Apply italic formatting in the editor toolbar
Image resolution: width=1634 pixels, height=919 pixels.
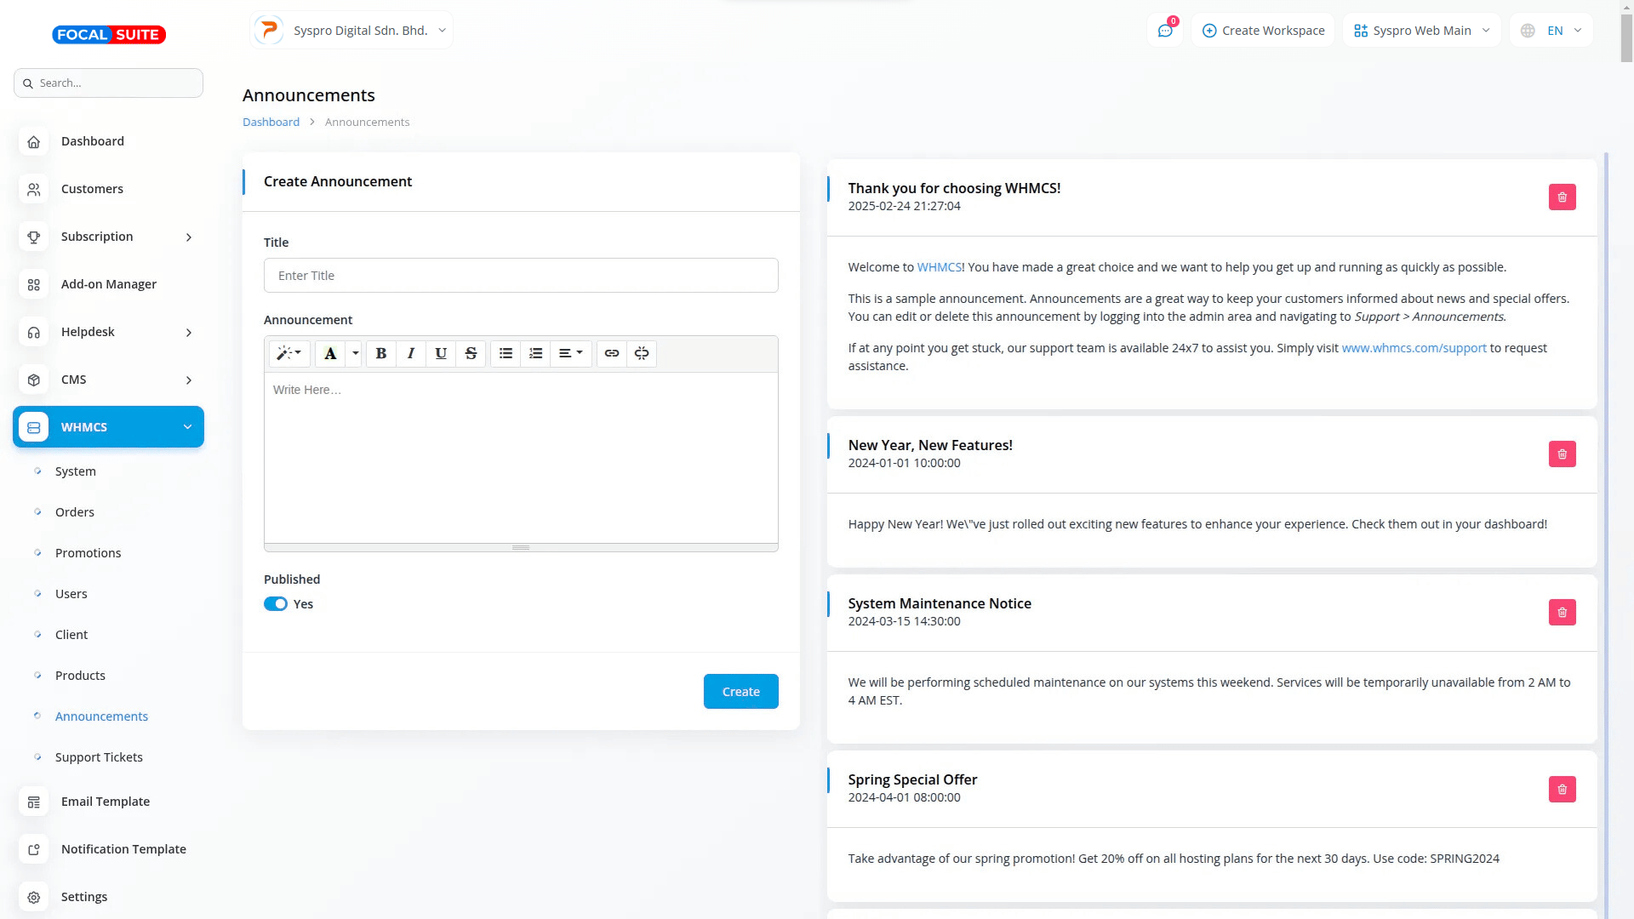click(411, 353)
